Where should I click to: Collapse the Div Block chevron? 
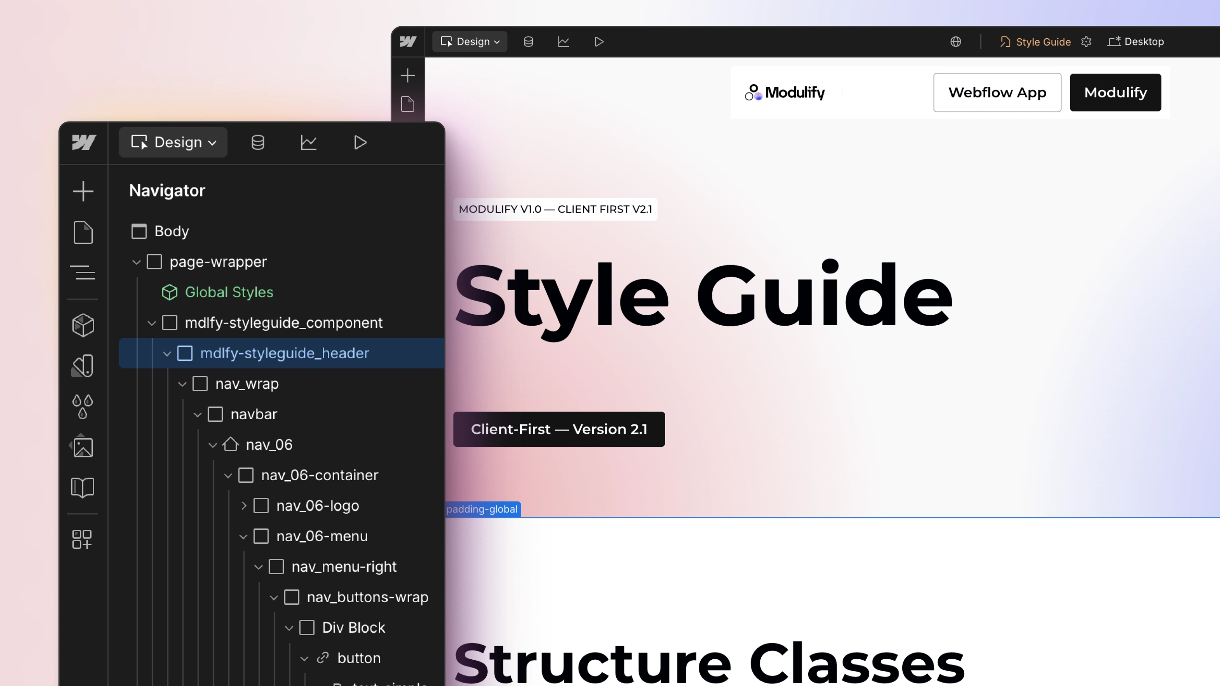pos(289,628)
